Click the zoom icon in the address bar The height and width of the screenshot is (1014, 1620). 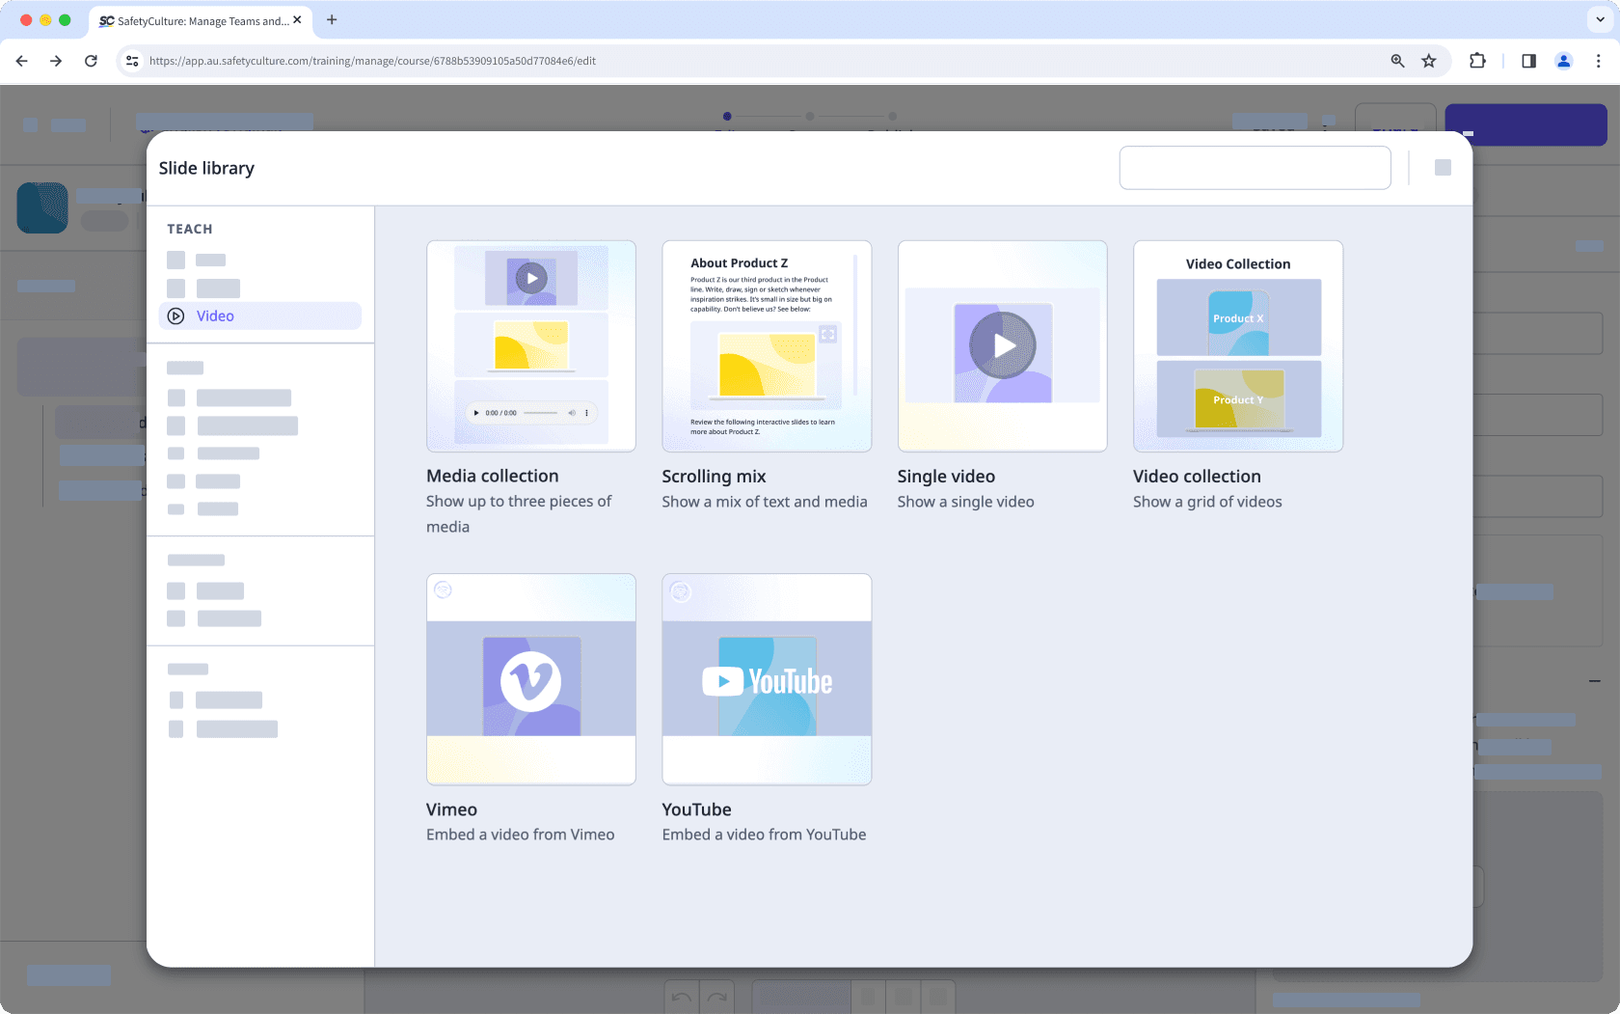pos(1397,60)
